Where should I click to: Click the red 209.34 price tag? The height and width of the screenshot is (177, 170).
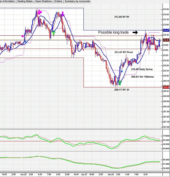coord(166,87)
